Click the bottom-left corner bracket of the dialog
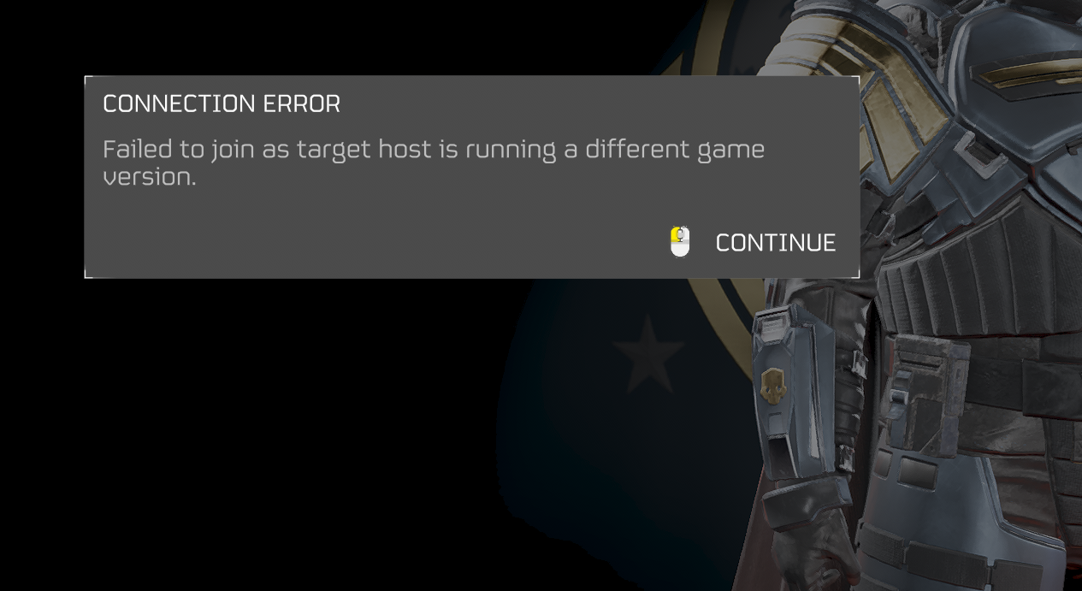1082x591 pixels. click(89, 274)
